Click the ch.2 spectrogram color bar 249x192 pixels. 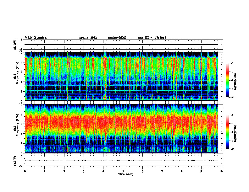point(228,132)
